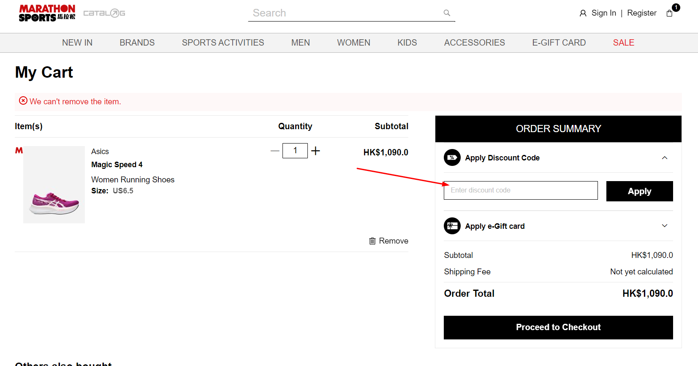Expand the Apply e-Gift card section
The image size is (698, 366).
pos(665,225)
